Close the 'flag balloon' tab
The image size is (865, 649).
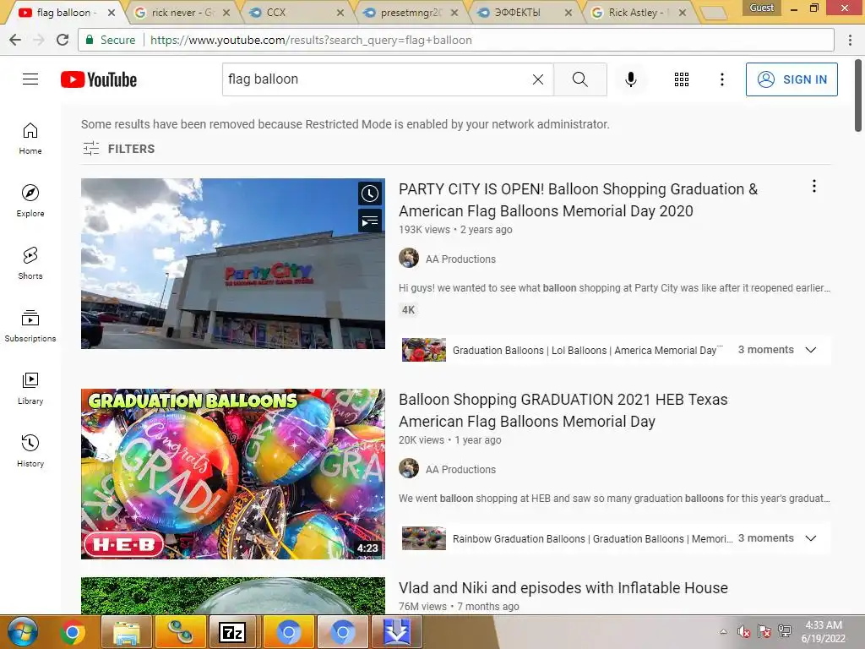pos(112,12)
